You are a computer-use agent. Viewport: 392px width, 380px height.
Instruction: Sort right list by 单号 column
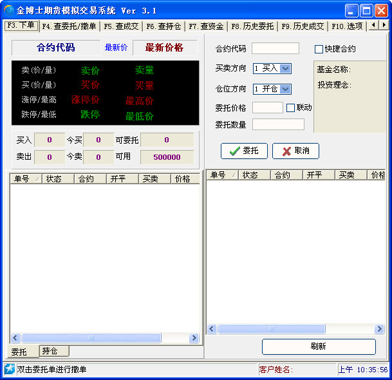[222, 175]
